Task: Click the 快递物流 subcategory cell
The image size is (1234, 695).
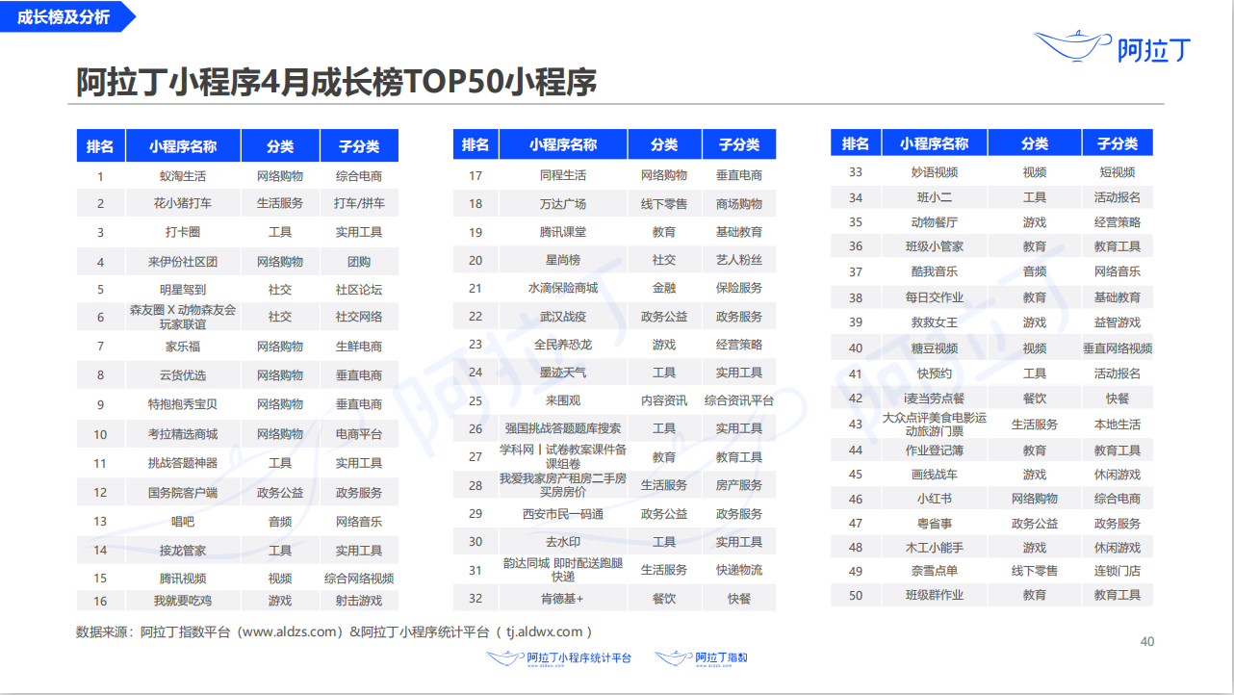Action: click(x=739, y=570)
